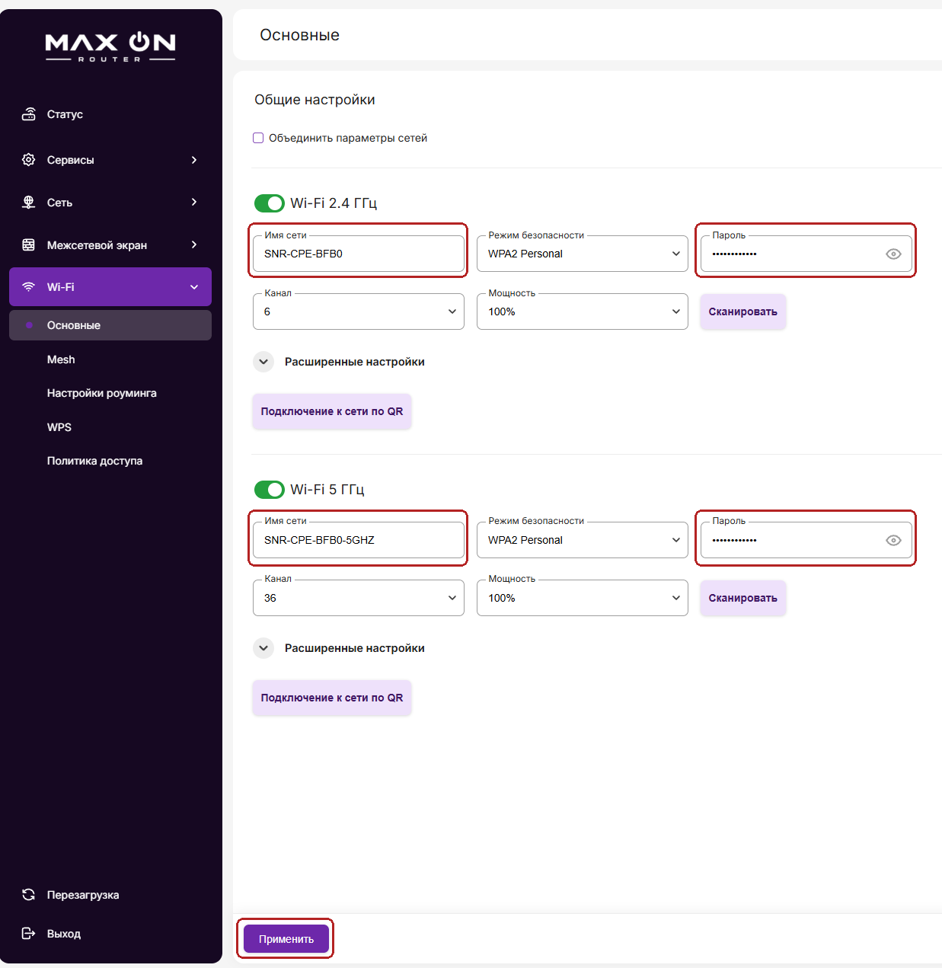Screen dimensions: 942x968
Task: Click the Применить button
Action: (x=286, y=939)
